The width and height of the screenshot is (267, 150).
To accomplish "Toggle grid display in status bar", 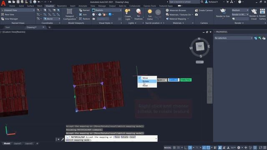I will click(174, 147).
